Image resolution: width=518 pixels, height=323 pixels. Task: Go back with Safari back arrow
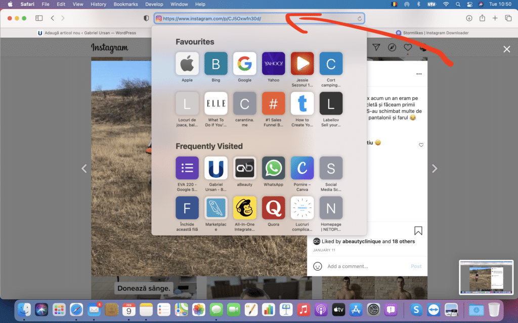pyautogui.click(x=53, y=18)
